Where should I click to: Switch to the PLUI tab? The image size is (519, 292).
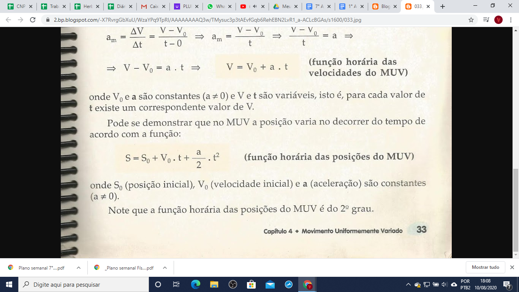[186, 6]
